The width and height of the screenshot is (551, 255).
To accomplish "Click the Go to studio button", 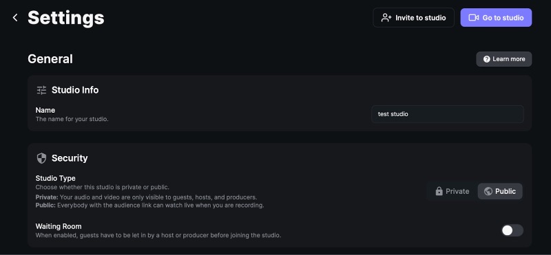I will pos(496,18).
